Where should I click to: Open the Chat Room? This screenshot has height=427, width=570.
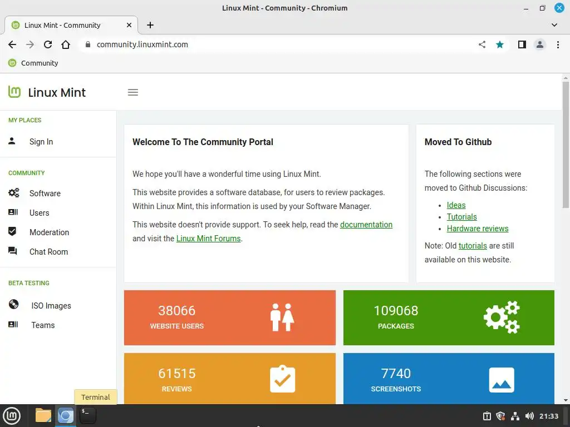tap(49, 252)
